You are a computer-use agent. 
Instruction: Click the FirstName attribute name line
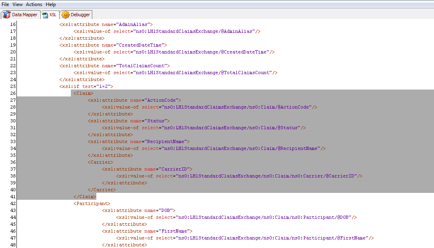[x=147, y=231]
